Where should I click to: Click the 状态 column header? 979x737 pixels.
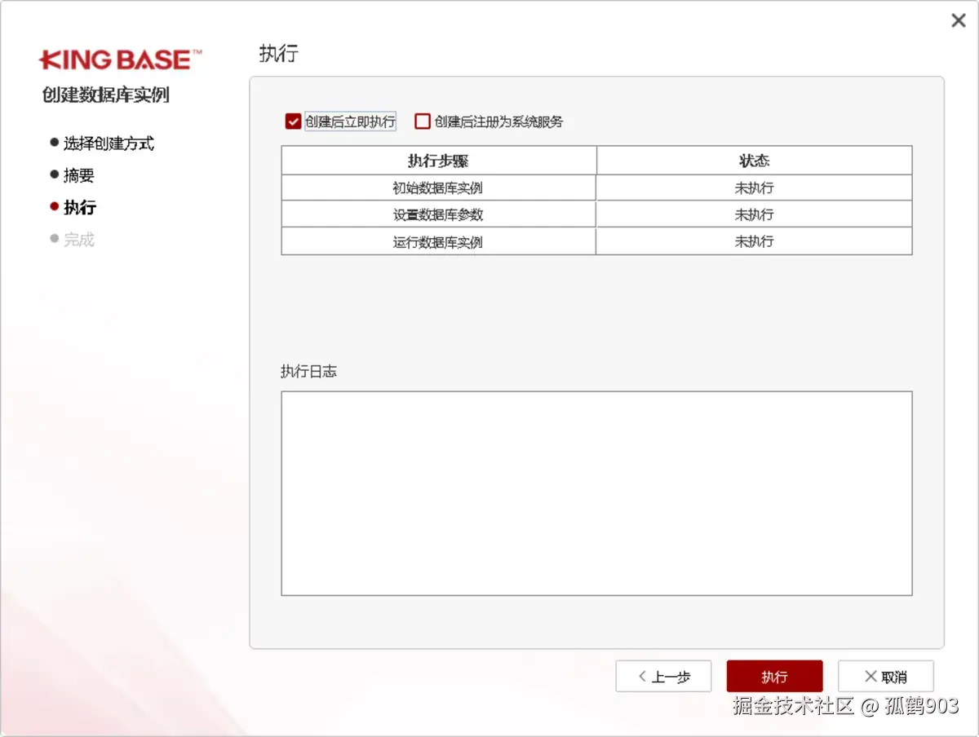click(x=754, y=161)
